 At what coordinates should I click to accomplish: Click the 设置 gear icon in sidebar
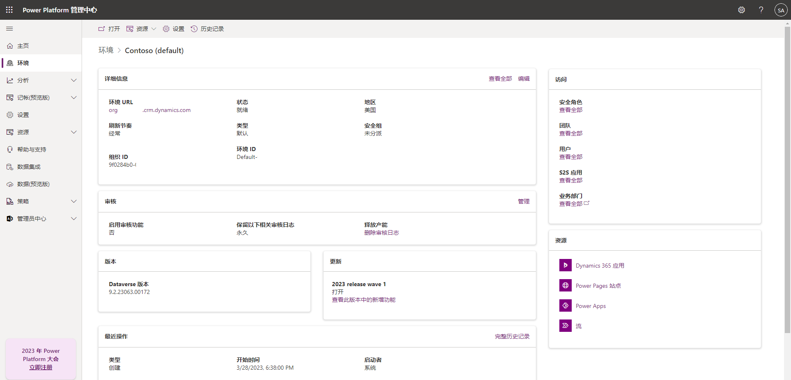point(10,115)
